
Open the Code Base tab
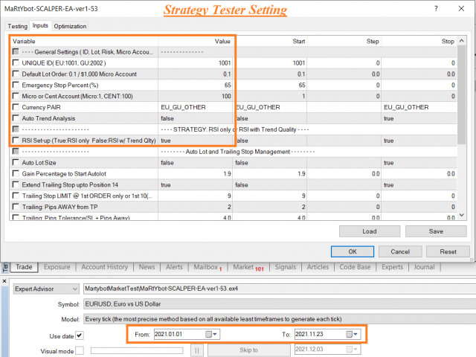[x=355, y=267]
